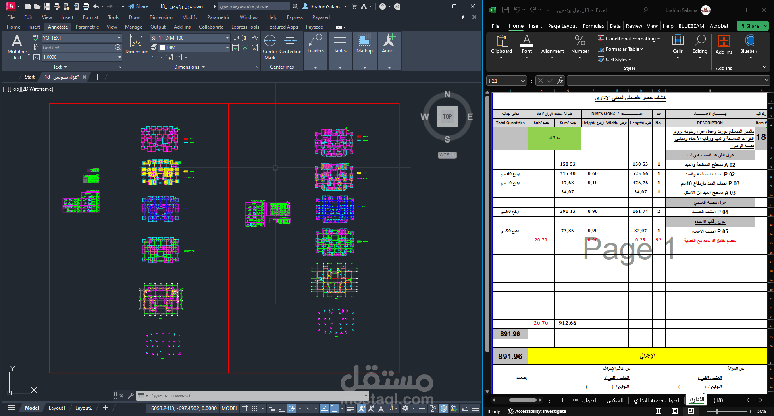Viewport: 774px width, 416px height.
Task: Switch to the Parametric ribbon tab
Action: pyautogui.click(x=87, y=27)
